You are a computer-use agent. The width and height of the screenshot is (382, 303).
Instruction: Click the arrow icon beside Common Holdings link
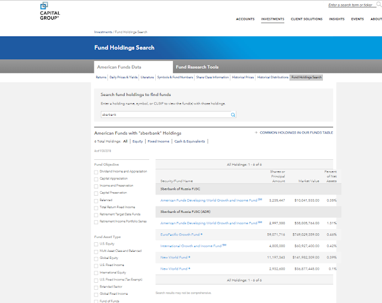256,132
